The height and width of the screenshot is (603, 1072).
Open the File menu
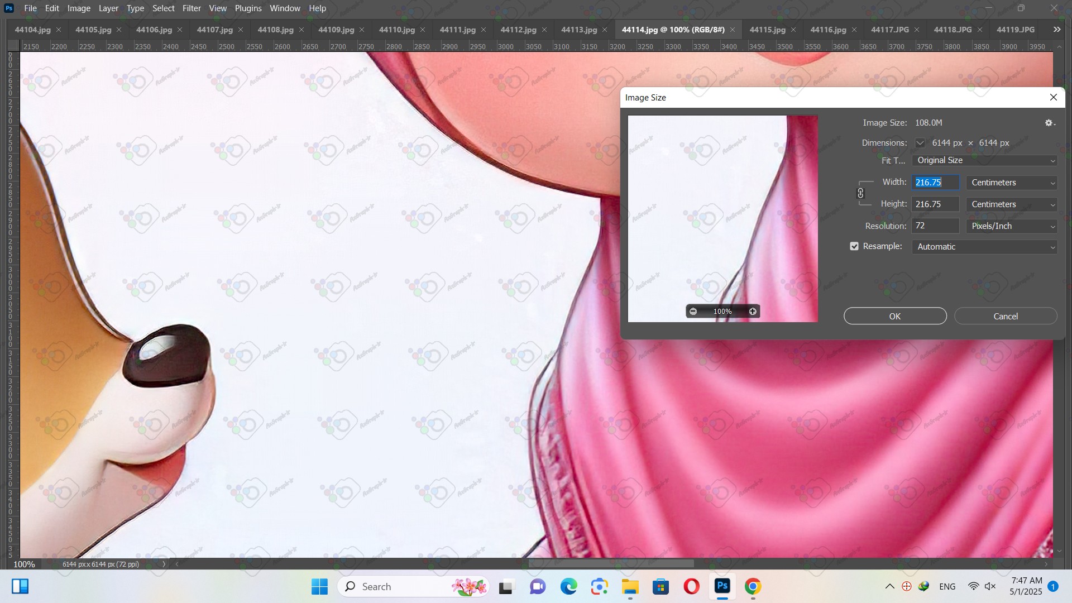[x=30, y=8]
